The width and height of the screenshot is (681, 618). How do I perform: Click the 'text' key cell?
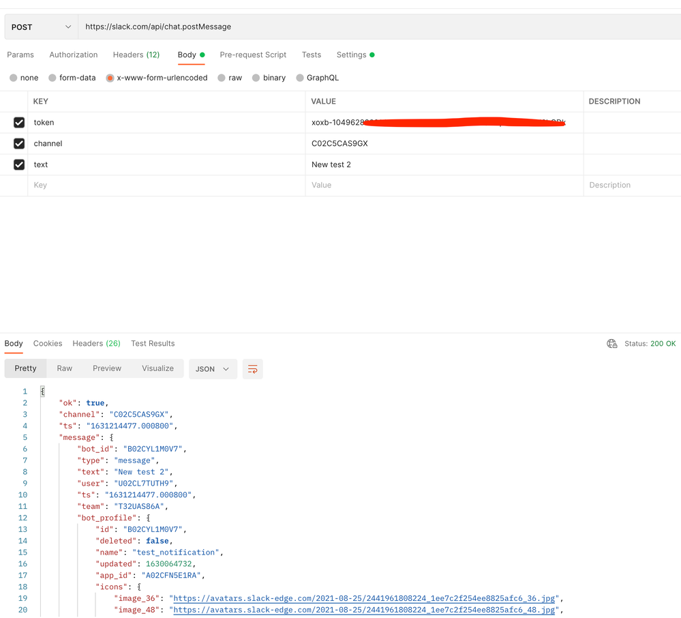pos(166,164)
